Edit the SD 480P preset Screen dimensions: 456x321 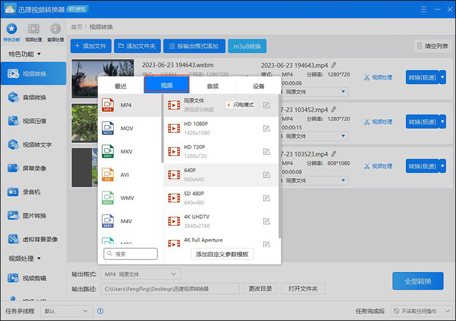coord(266,198)
